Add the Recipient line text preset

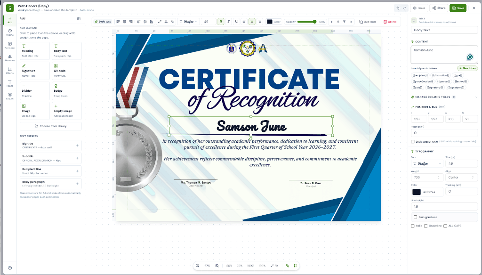coord(51,171)
